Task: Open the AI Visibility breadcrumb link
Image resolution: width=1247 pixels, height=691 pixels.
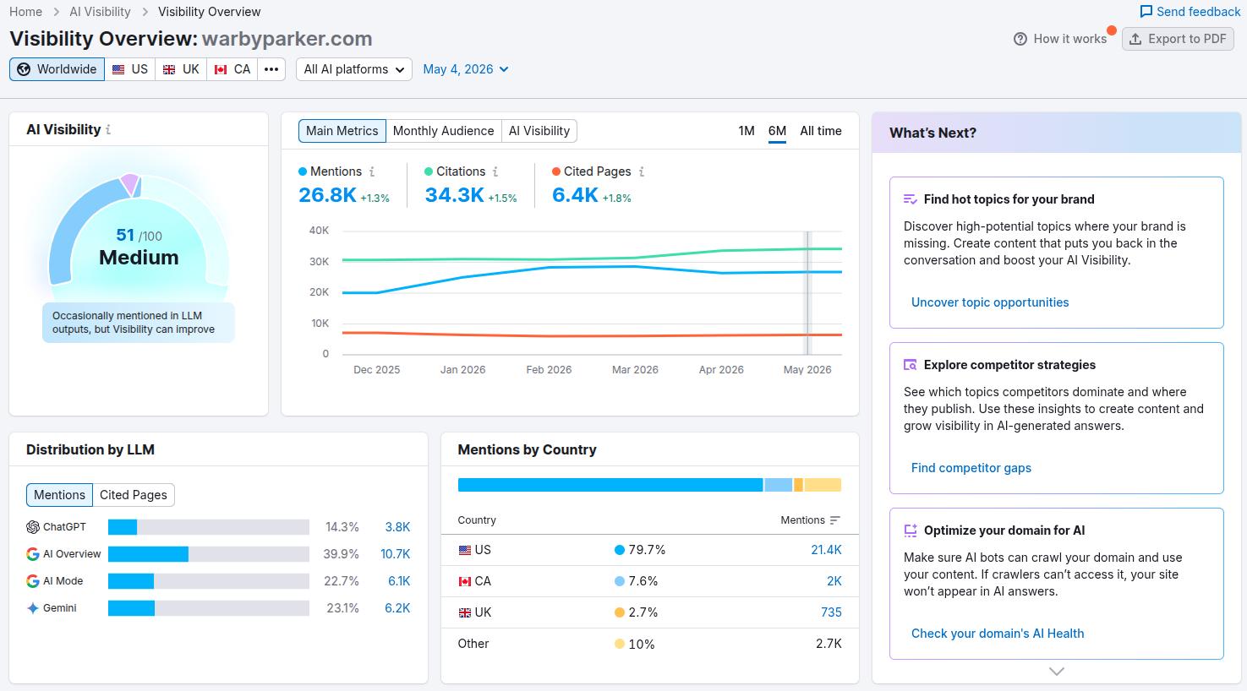Action: (100, 12)
